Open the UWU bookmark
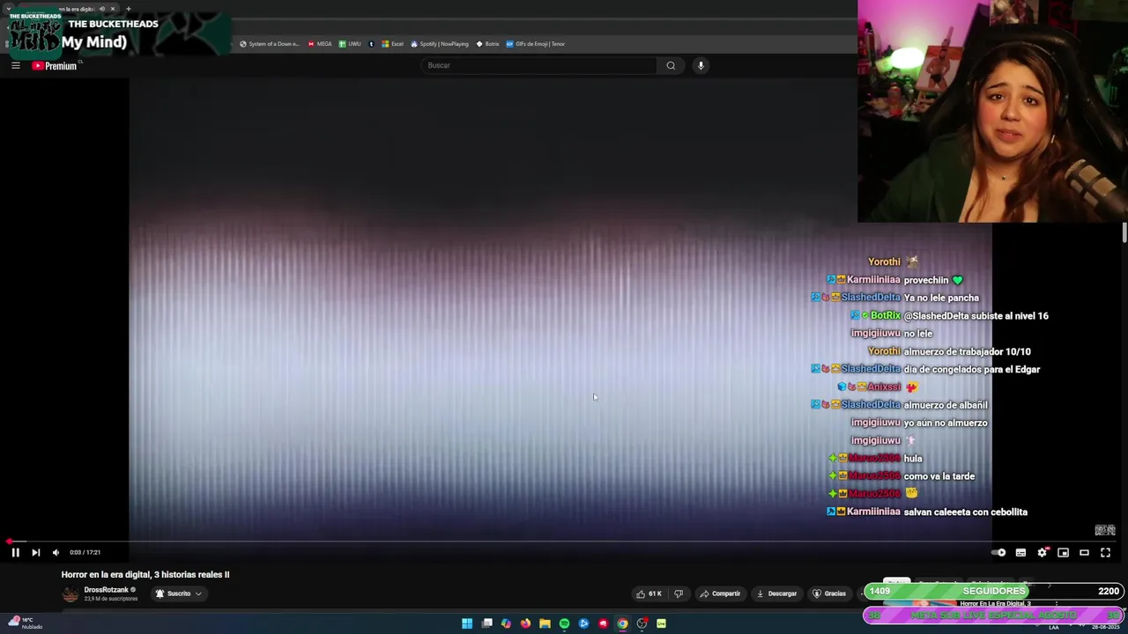 (350, 44)
